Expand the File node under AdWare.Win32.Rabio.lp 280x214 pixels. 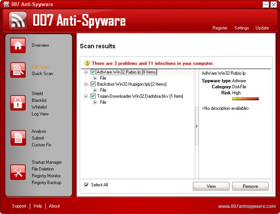click(x=95, y=78)
